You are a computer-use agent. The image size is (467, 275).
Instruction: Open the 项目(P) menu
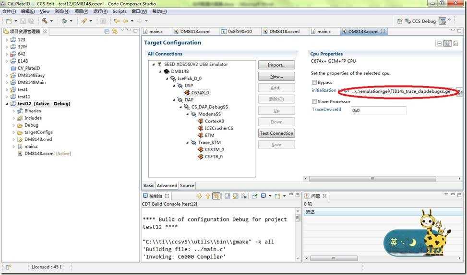click(x=81, y=11)
